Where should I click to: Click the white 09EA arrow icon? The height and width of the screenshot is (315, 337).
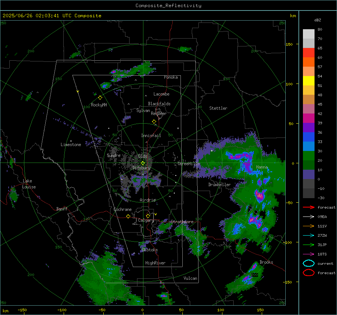(x=309, y=217)
